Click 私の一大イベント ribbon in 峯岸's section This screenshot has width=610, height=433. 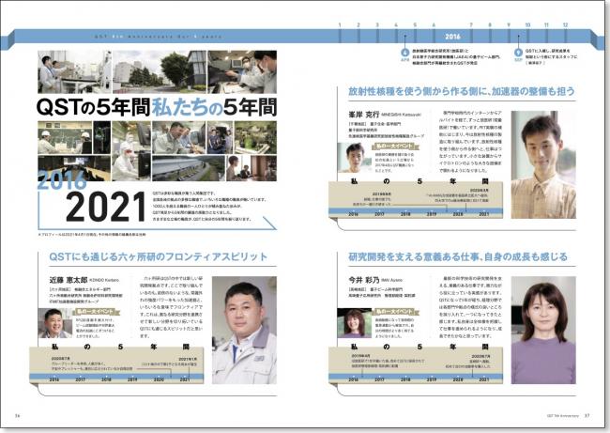(396, 147)
